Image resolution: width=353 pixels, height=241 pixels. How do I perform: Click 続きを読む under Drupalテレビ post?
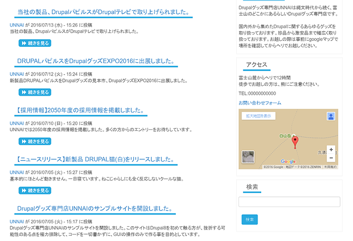(35, 43)
